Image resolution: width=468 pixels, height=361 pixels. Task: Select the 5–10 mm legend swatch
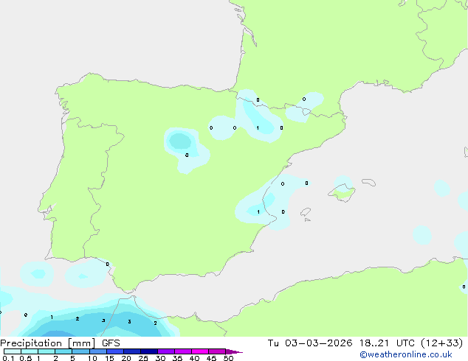pos(81,351)
